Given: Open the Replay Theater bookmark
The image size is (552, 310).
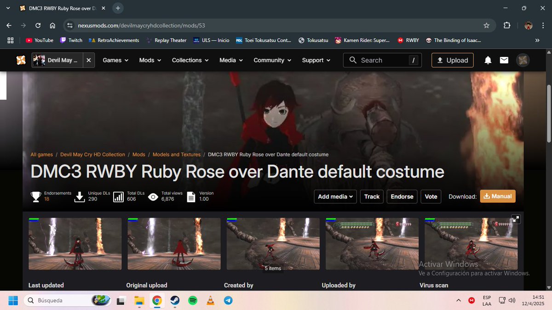Looking at the screenshot, I should click(167, 40).
